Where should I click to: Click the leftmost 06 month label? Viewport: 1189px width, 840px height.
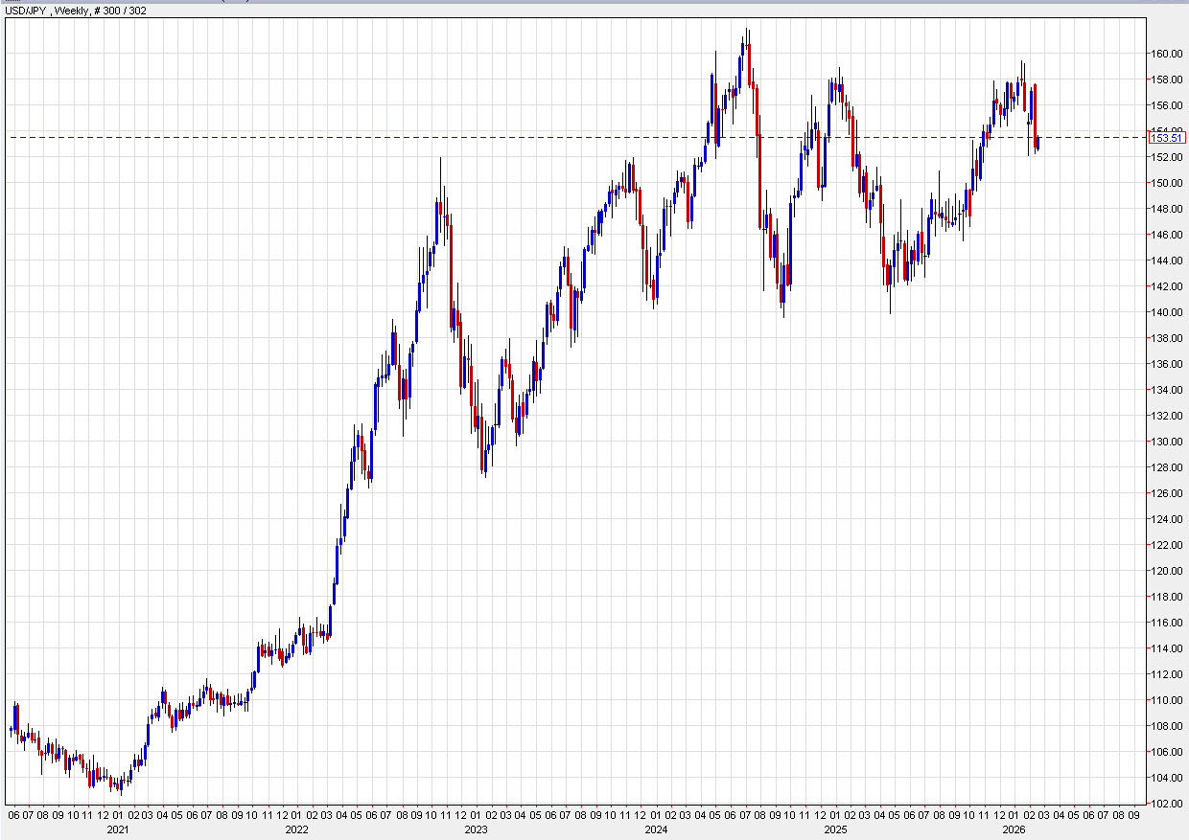[x=13, y=817]
